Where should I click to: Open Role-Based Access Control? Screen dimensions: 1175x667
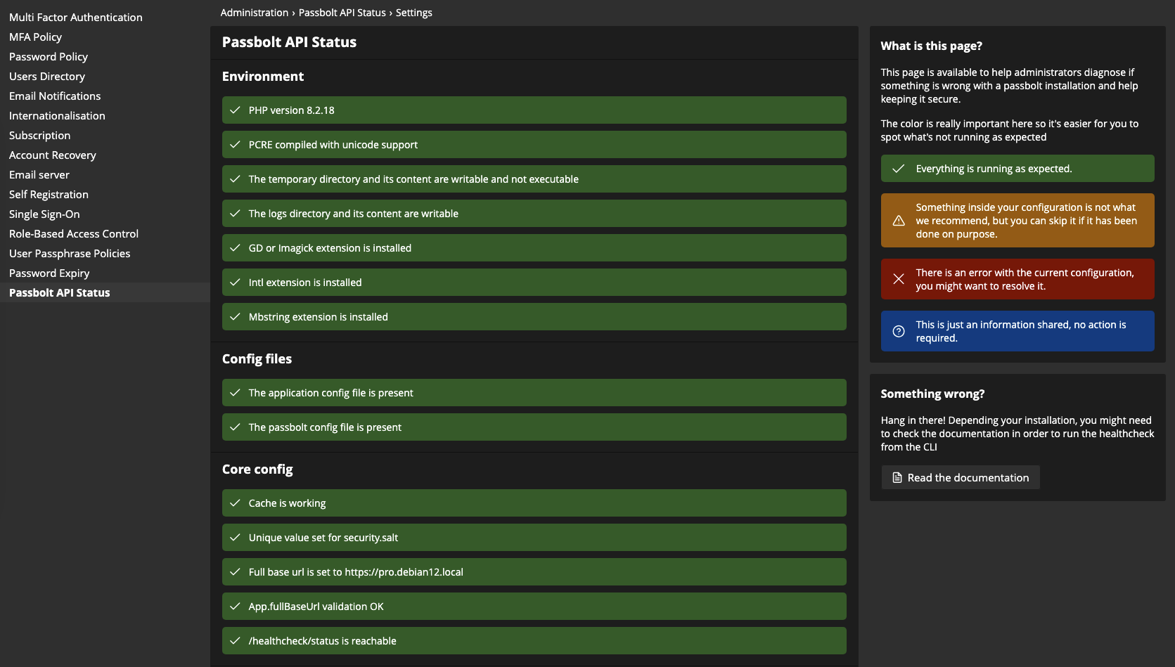pyautogui.click(x=74, y=233)
